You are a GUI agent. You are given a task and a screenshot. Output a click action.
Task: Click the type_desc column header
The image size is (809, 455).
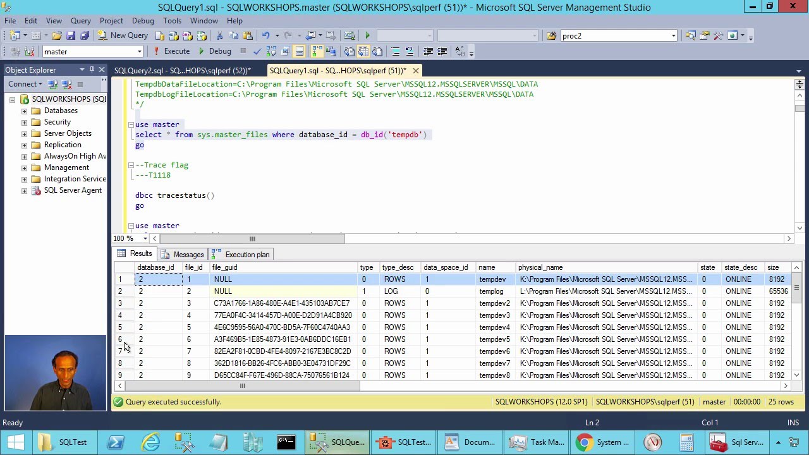401,267
